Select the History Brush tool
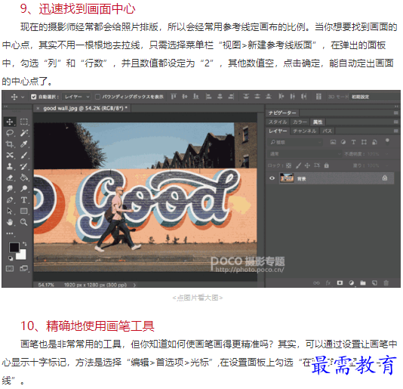This screenshot has height=389, width=403. click(24, 166)
